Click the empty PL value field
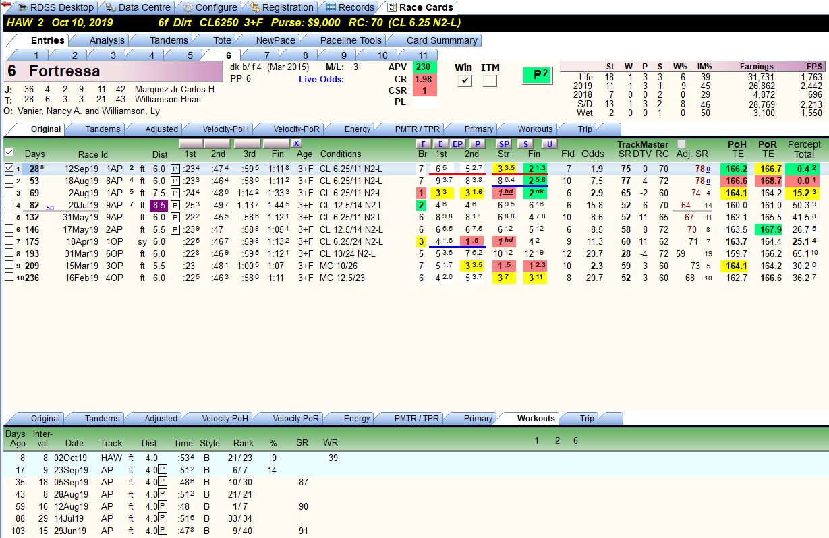Image resolution: width=829 pixels, height=538 pixels. [424, 103]
